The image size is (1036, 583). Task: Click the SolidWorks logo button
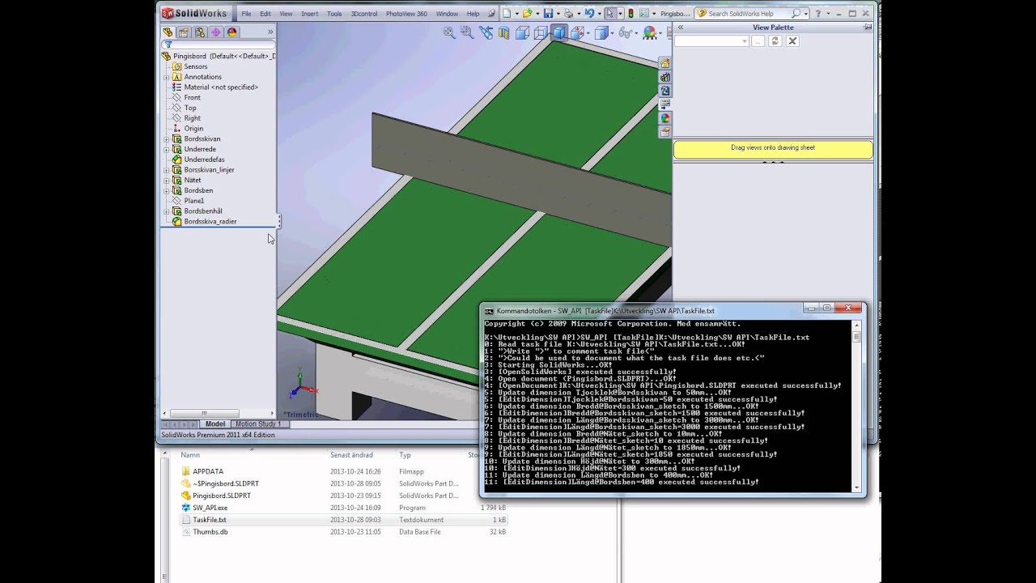point(196,13)
